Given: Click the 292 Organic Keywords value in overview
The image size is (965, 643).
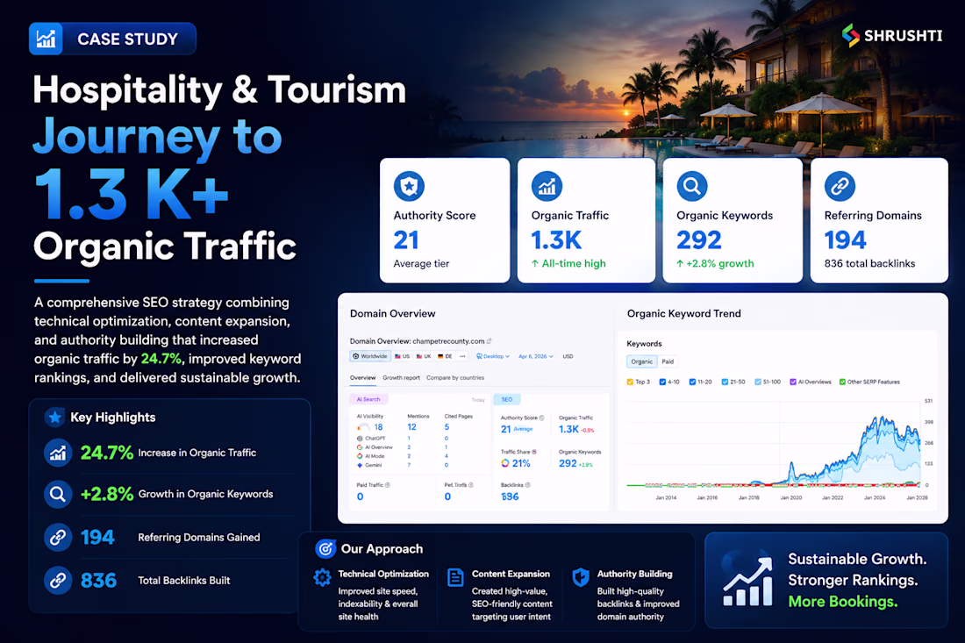Looking at the screenshot, I should tap(568, 463).
